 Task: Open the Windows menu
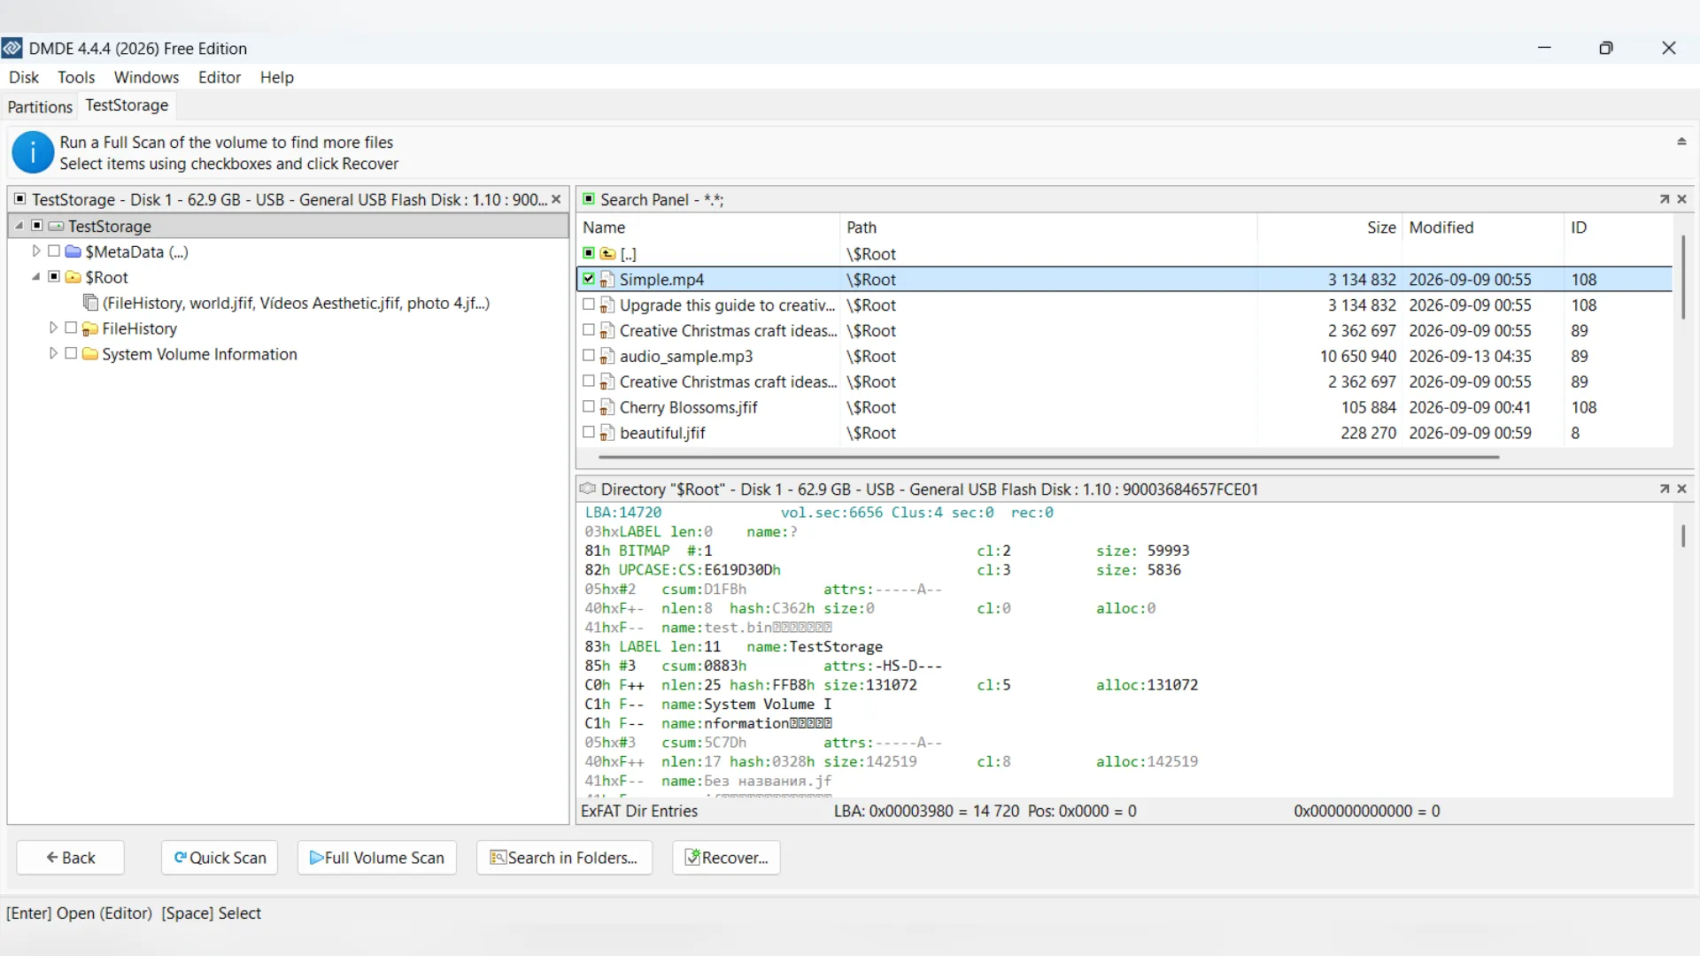146,77
